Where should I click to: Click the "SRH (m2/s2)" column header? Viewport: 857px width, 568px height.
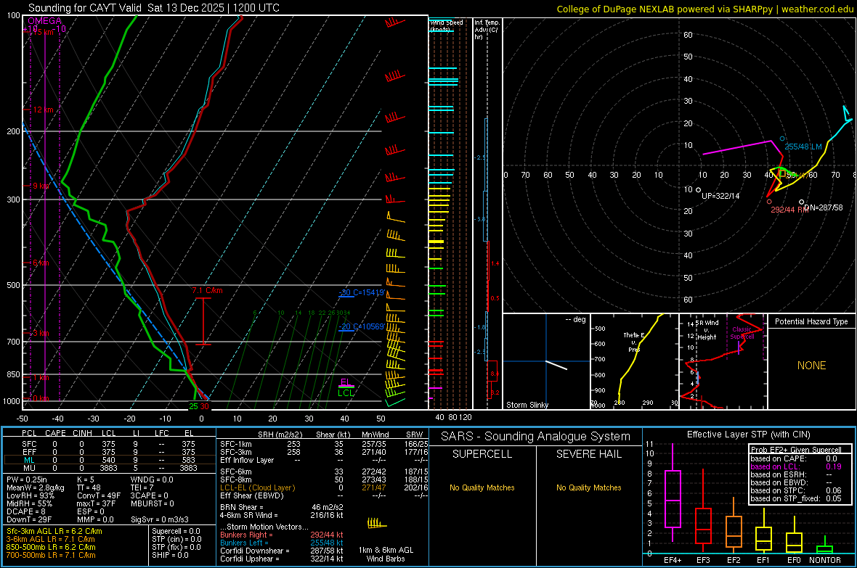280,435
